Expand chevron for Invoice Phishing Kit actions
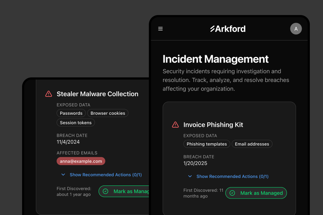Image resolution: width=323 pixels, height=215 pixels. (x=190, y=176)
